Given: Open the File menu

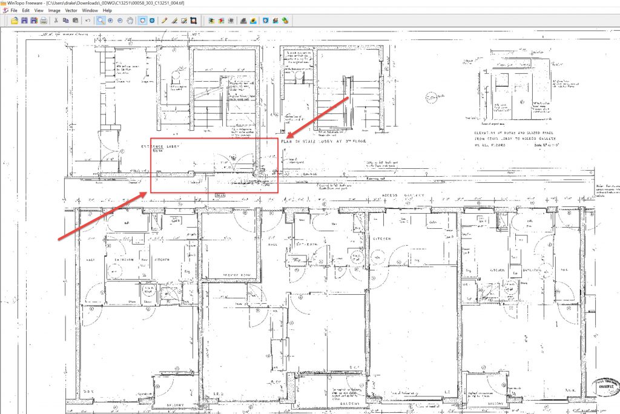Looking at the screenshot, I should click(x=13, y=11).
